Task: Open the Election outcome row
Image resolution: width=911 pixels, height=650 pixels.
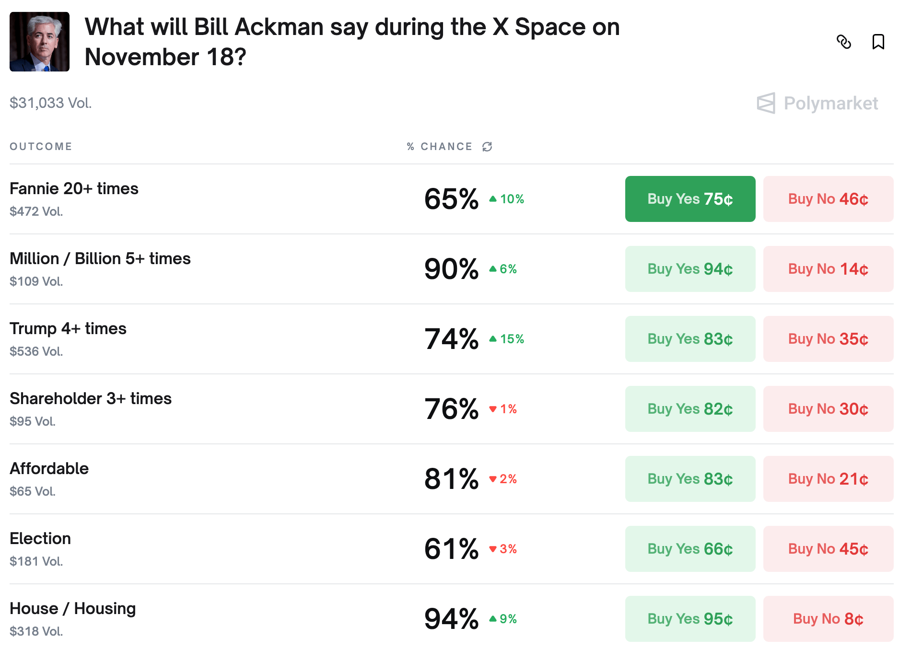Action: tap(40, 539)
